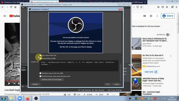Skip to next video in player

coord(14,84)
